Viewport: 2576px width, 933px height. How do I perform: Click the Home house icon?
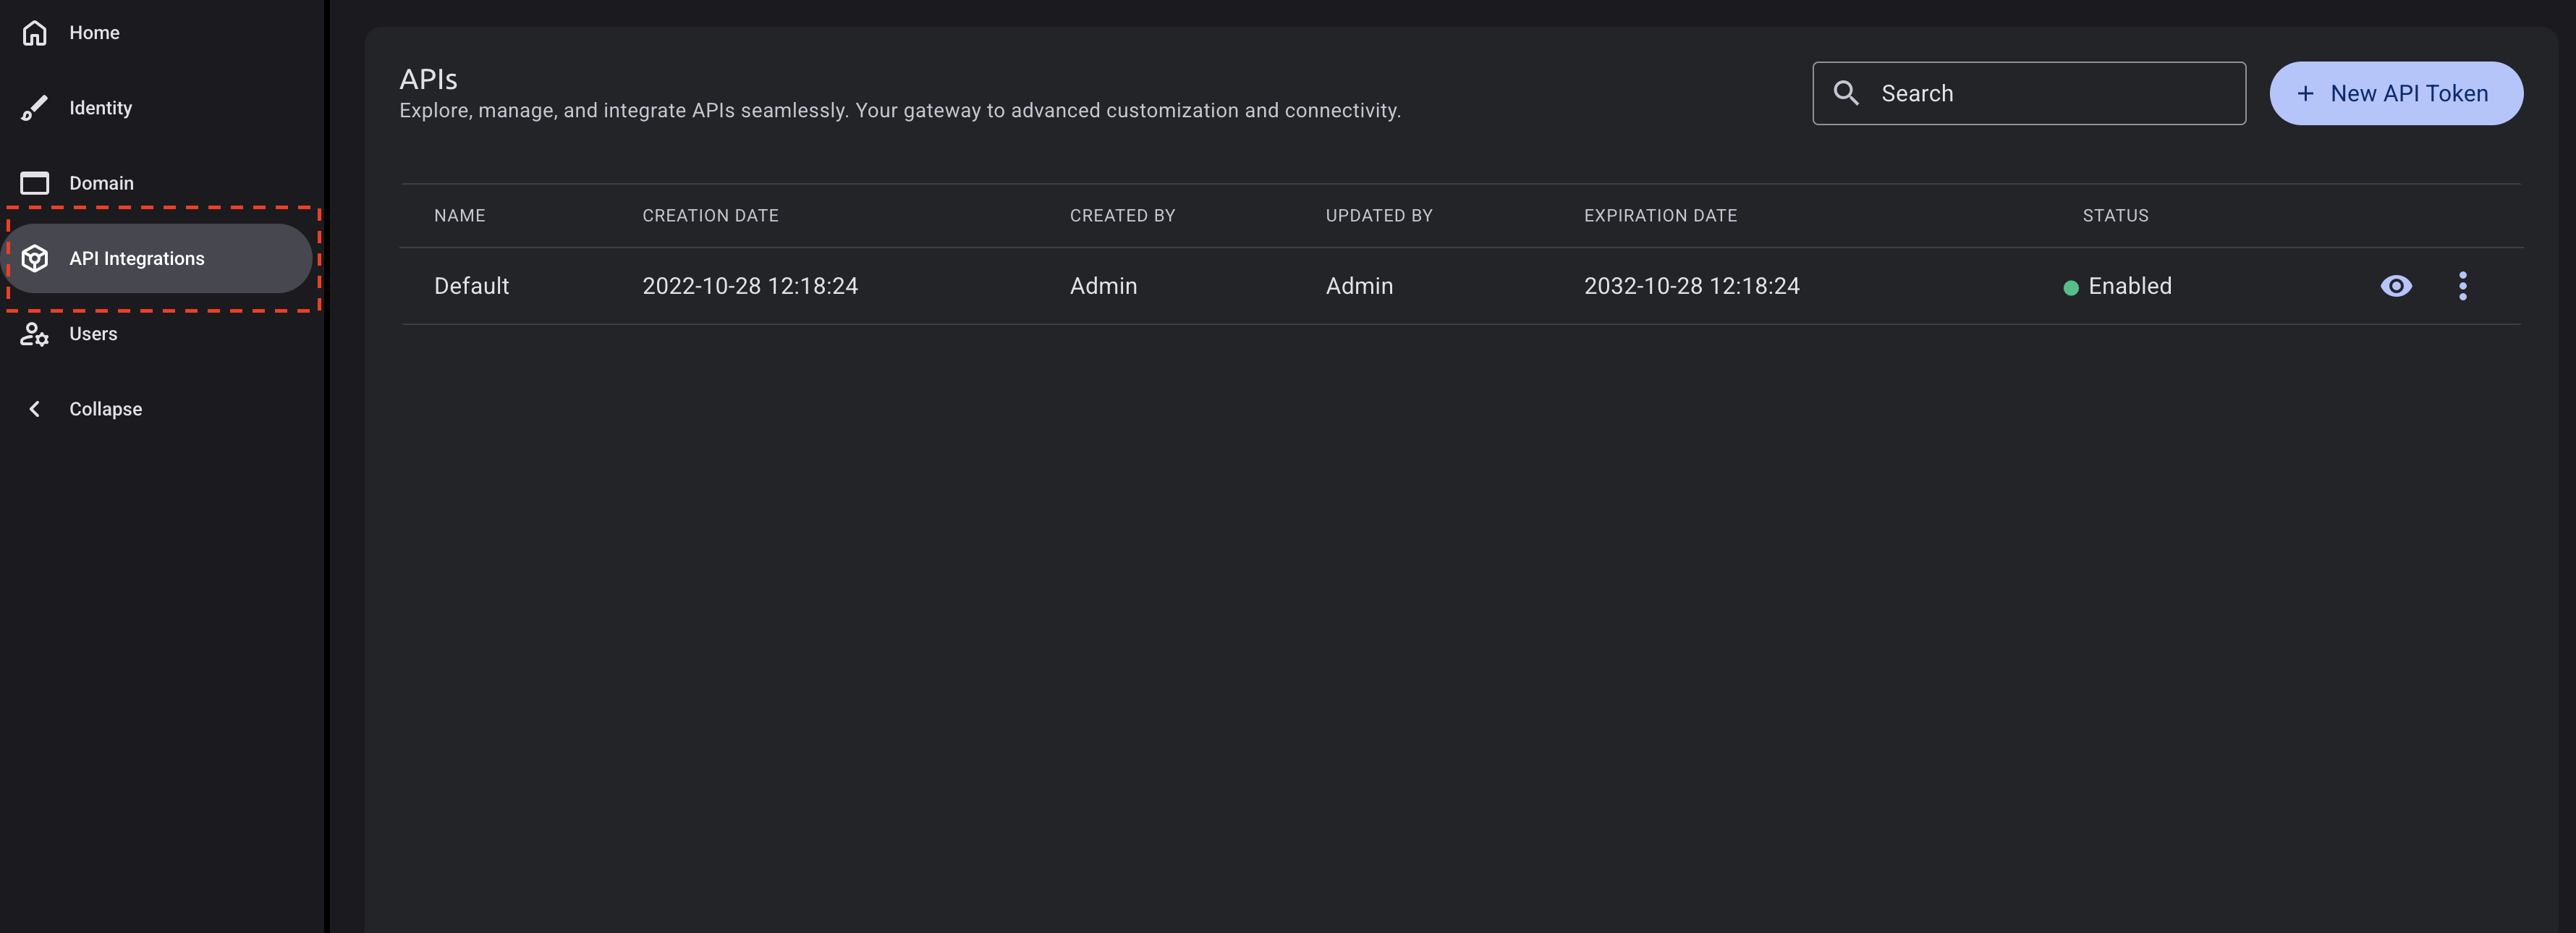[34, 33]
